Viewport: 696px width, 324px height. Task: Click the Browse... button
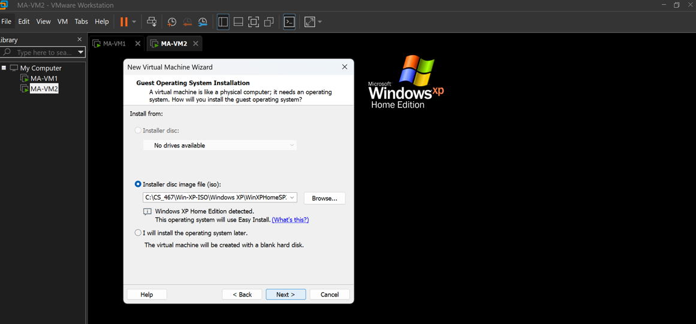coord(324,198)
